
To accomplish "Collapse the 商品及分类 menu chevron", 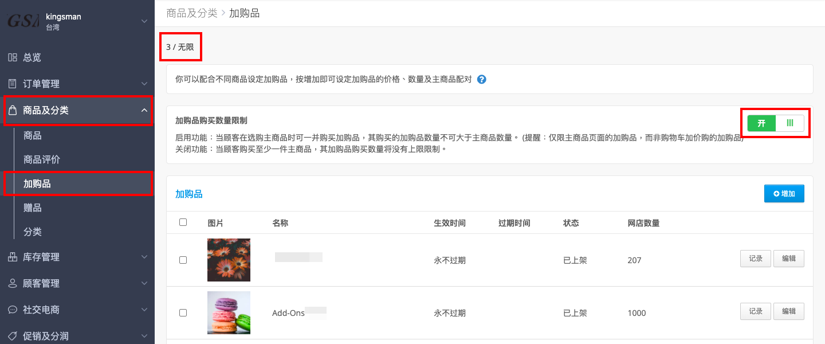I will (x=144, y=110).
